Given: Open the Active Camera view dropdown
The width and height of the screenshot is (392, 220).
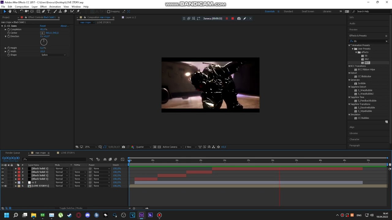Looking at the screenshot, I should pos(172,147).
